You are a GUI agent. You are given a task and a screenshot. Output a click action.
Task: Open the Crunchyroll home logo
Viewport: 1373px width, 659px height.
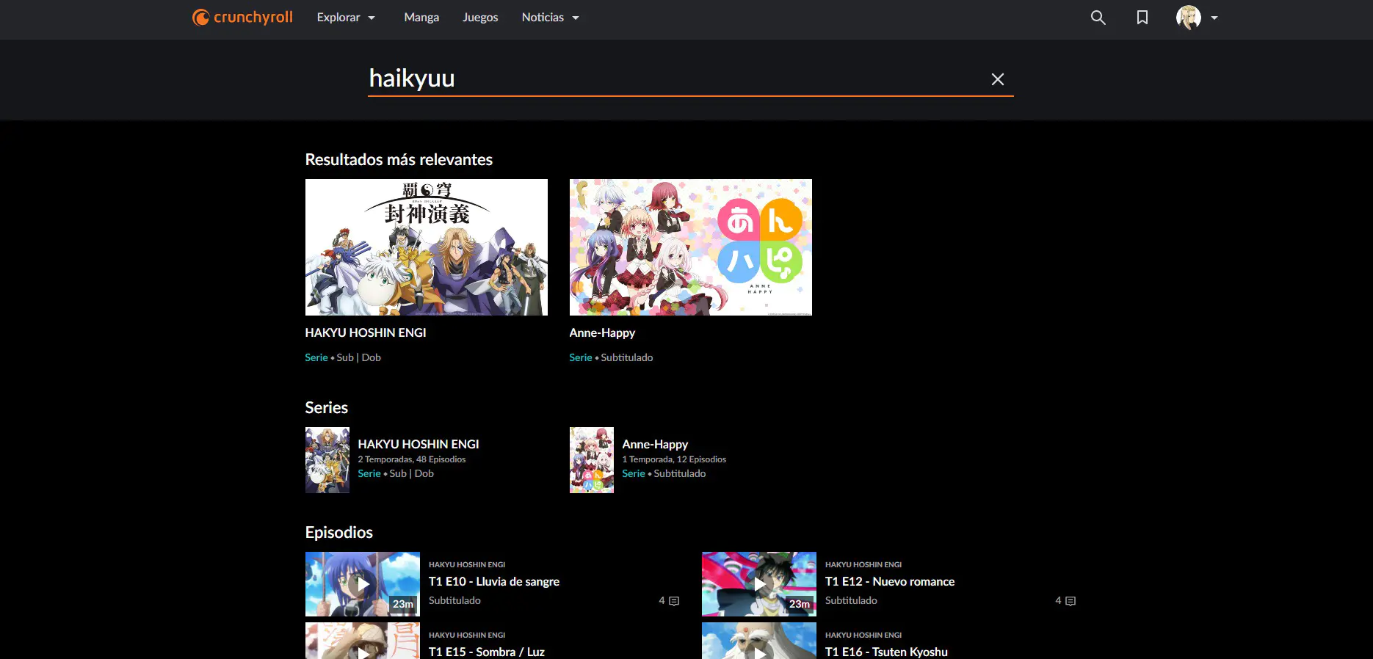242,17
